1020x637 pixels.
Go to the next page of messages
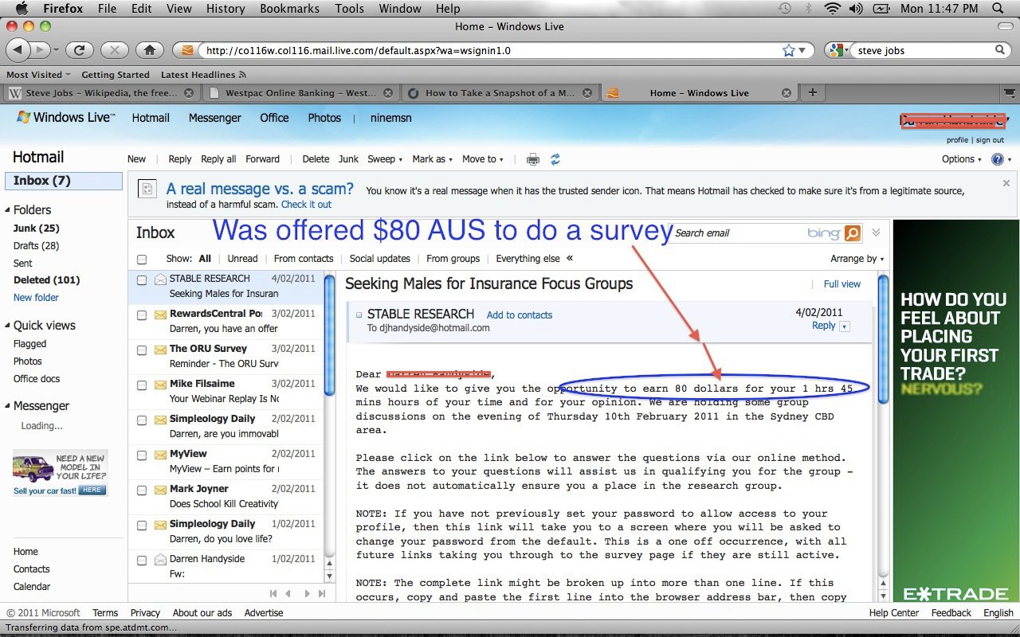tap(308, 593)
